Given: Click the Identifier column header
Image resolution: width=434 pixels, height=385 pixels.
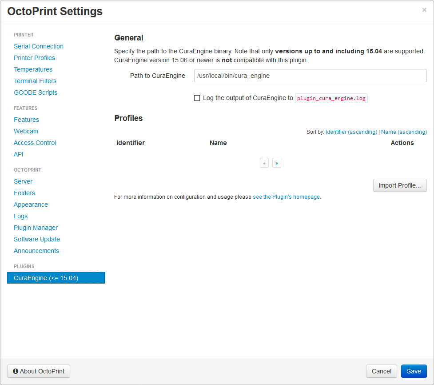Looking at the screenshot, I should pyautogui.click(x=130, y=143).
